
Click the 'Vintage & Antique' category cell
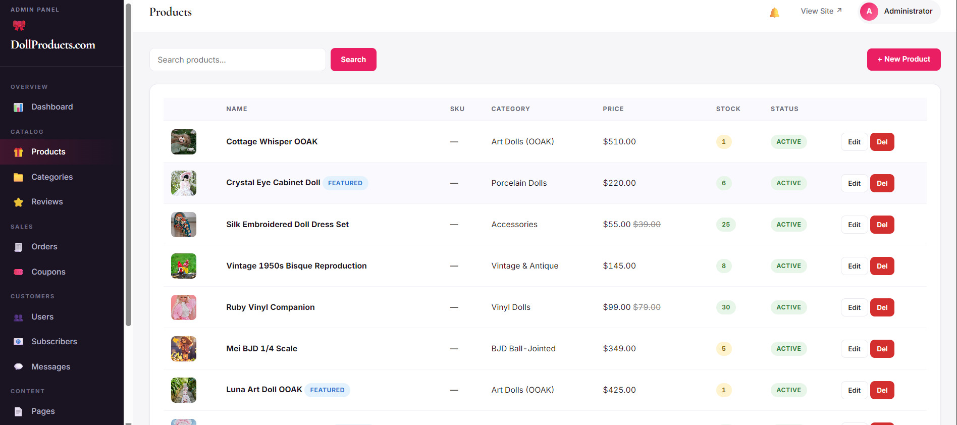[525, 266]
